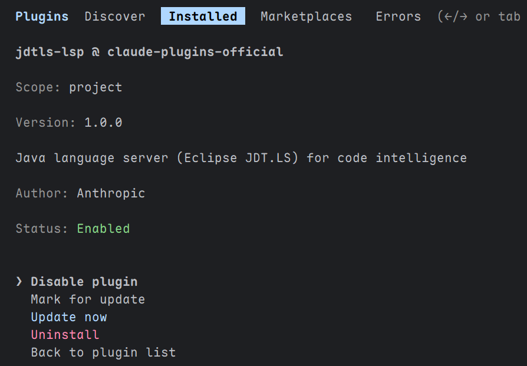Screen dimensions: 527x366
Task: Click the selection arrow beside Disable plugin
Action: point(19,282)
